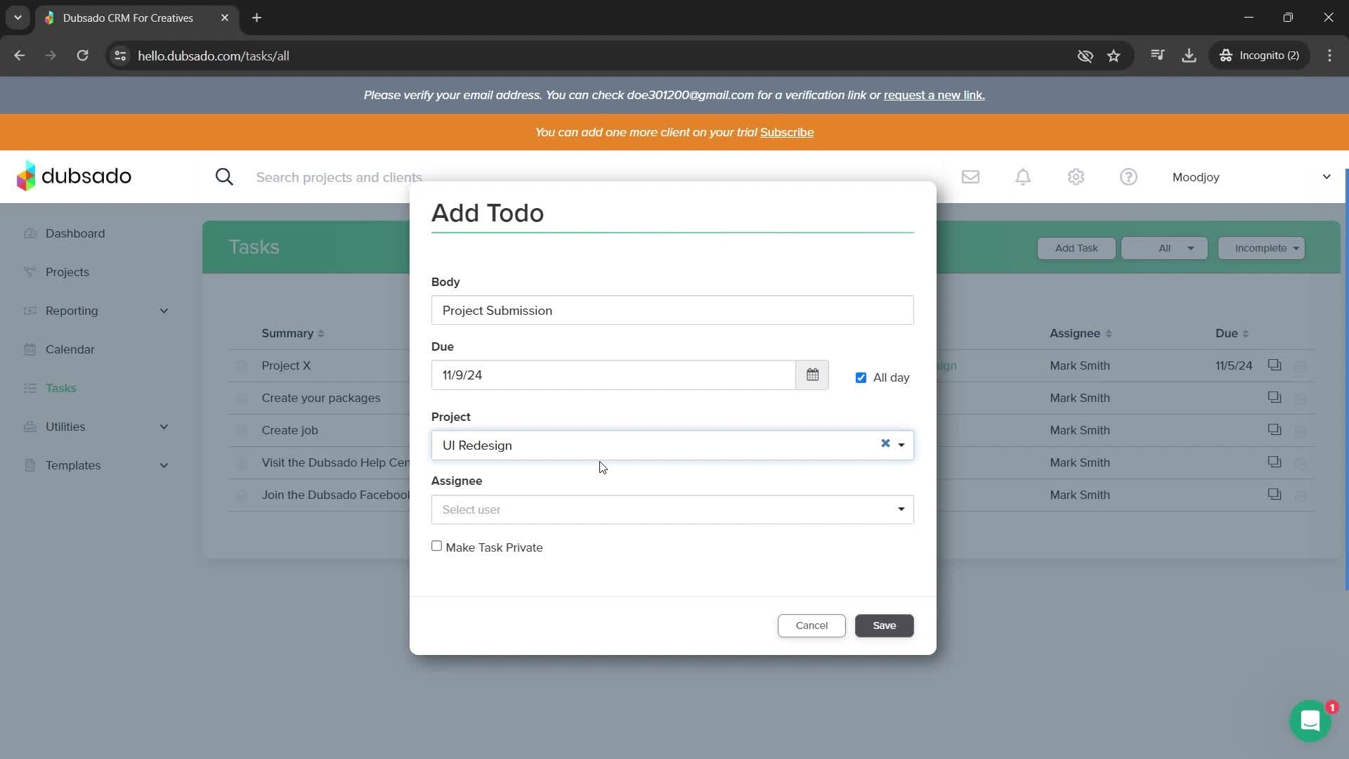Close the Dubsado CRM browser tab
Screen dimensions: 1349x759
coord(225,18)
